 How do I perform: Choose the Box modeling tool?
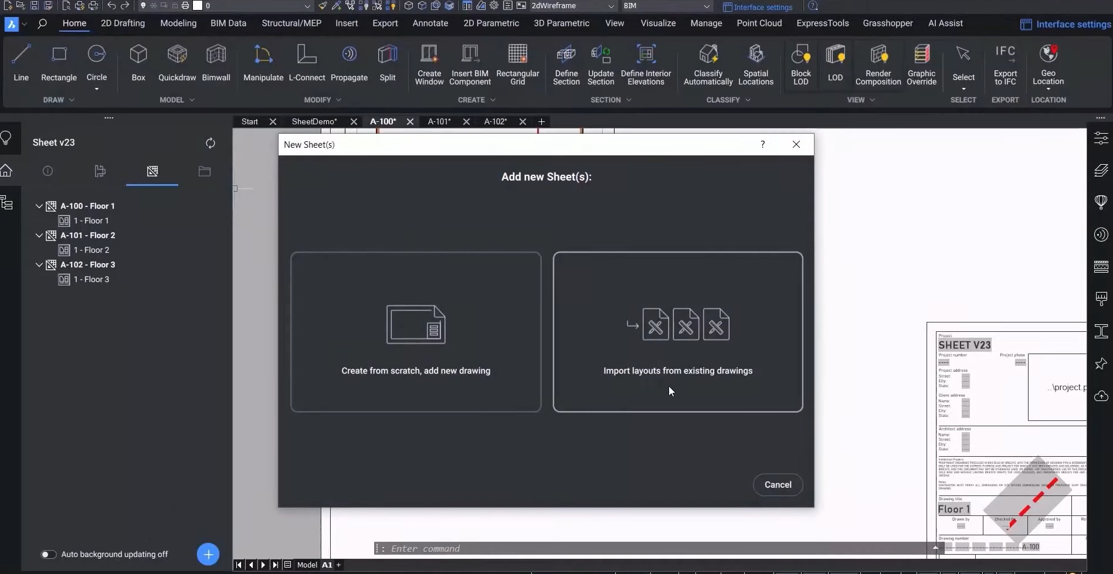point(138,62)
